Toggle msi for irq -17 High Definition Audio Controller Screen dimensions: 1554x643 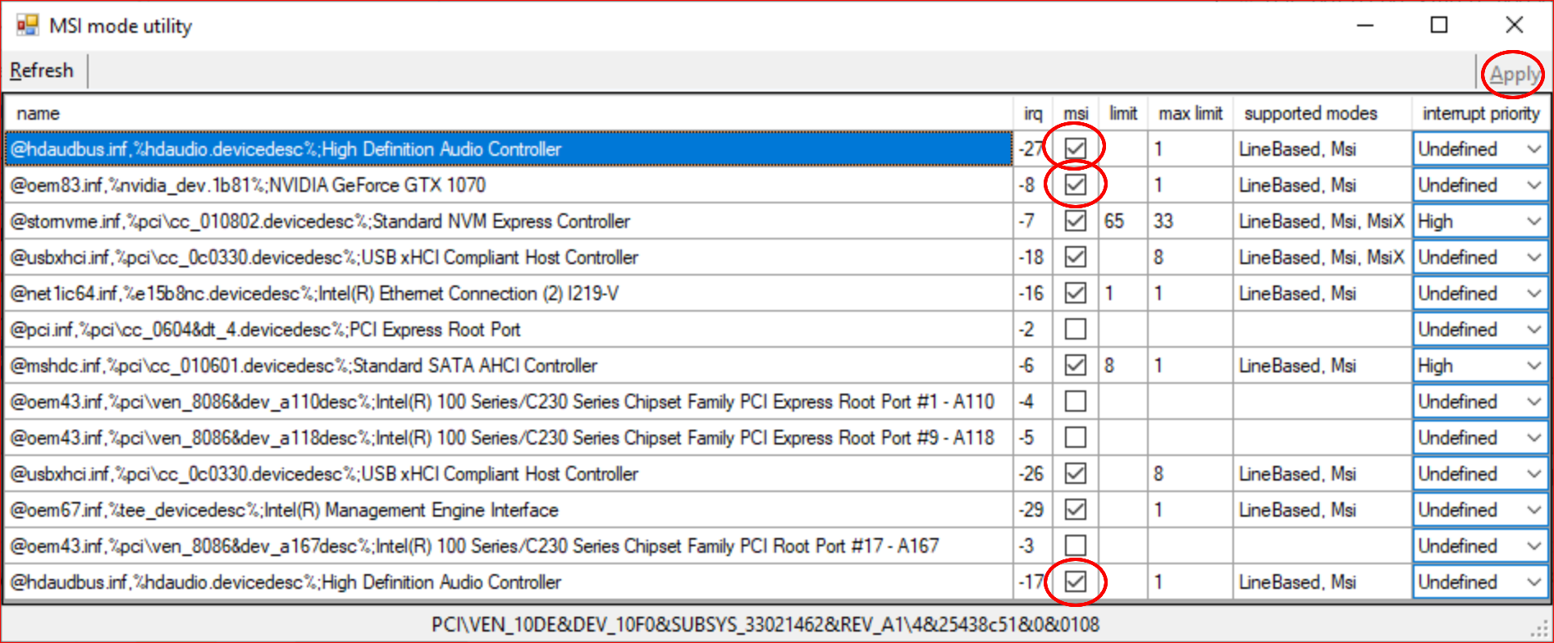pos(1075,581)
